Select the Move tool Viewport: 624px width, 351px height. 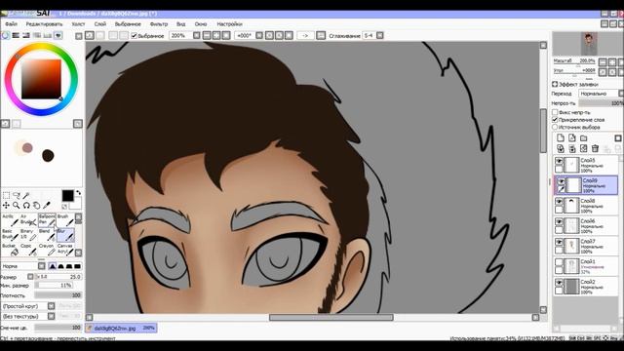tap(7, 206)
